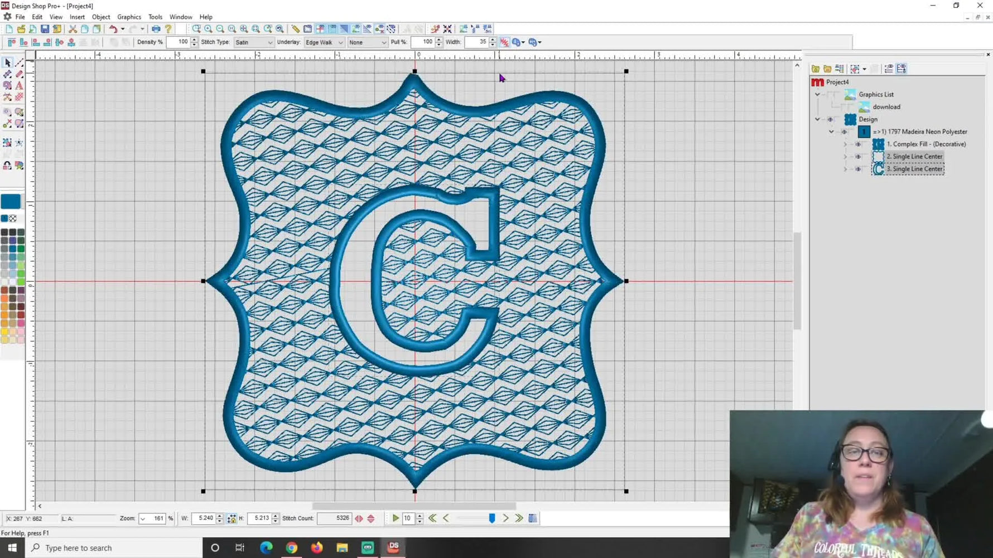This screenshot has width=993, height=558.
Task: Select the download graphic in tree
Action: [886, 107]
